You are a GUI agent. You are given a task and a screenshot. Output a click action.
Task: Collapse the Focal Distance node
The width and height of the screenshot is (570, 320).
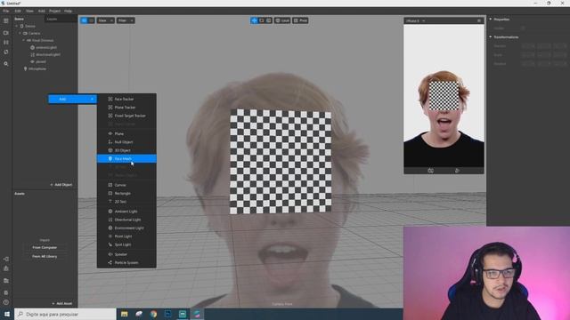tap(24, 40)
